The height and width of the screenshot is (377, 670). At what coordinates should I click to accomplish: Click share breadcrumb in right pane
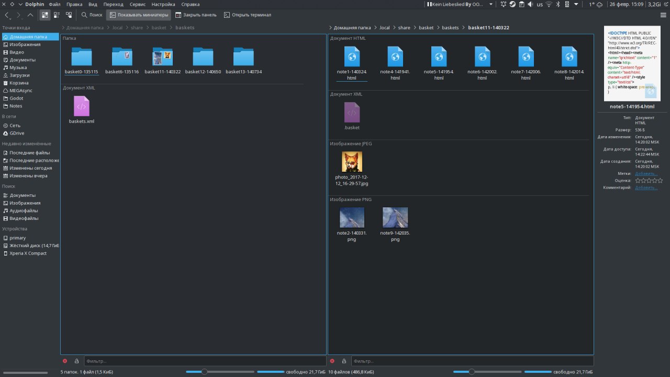[404, 27]
